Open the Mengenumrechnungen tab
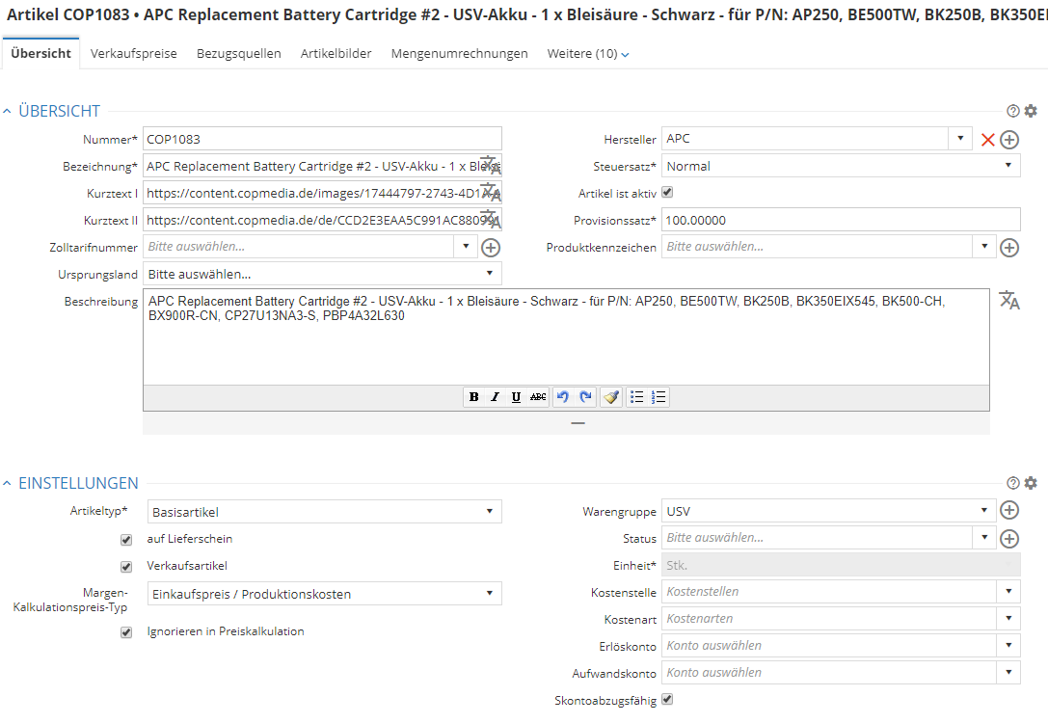1048x723 pixels. [459, 53]
